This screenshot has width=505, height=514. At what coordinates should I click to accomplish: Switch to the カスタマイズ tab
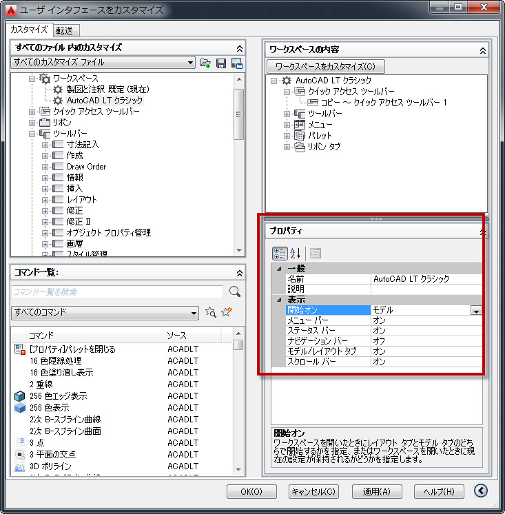(x=29, y=30)
